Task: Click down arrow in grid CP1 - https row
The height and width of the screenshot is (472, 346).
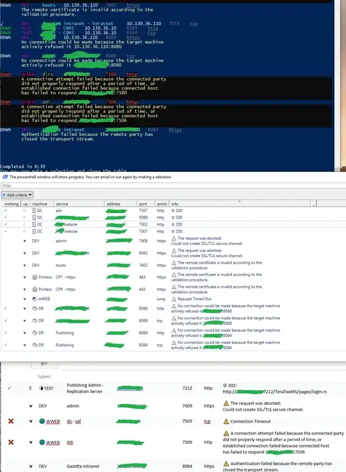Action: 25,277
